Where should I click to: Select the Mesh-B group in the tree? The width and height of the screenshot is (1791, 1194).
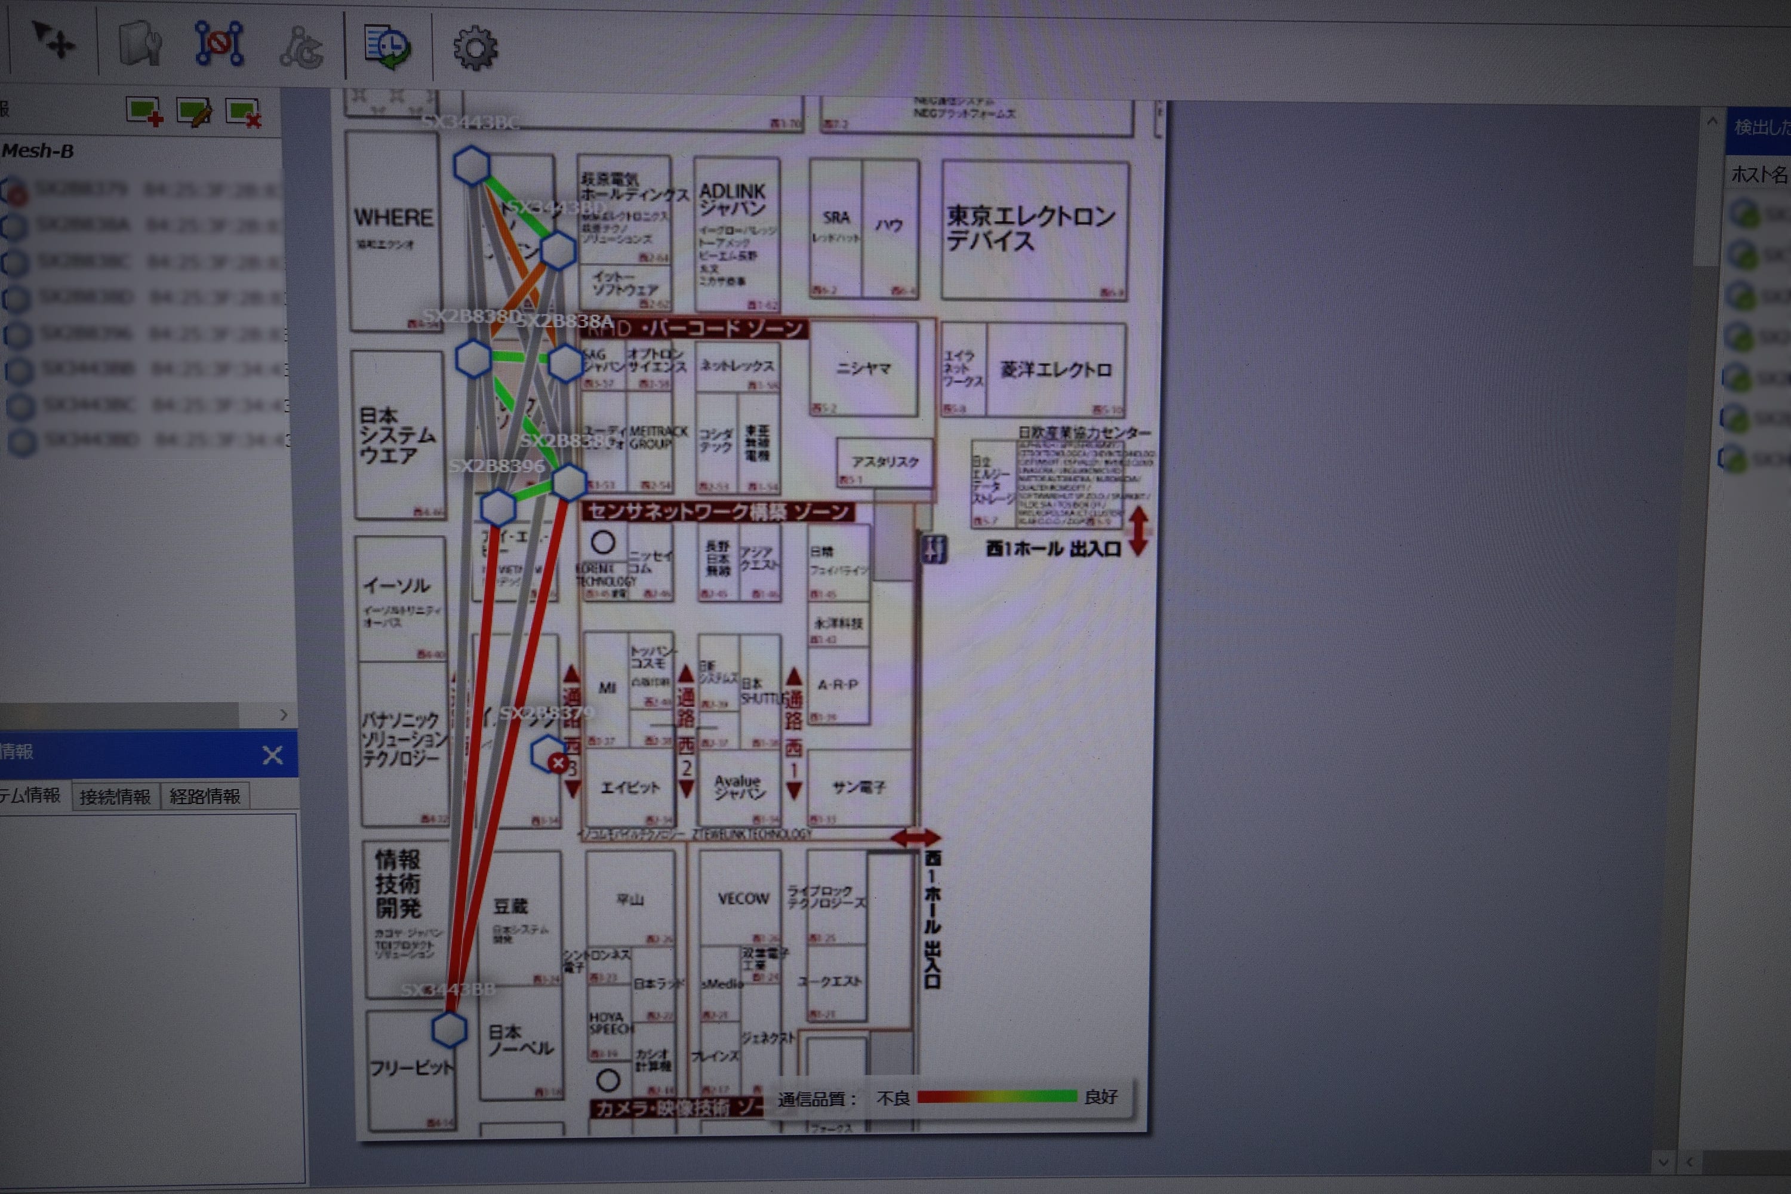(38, 151)
